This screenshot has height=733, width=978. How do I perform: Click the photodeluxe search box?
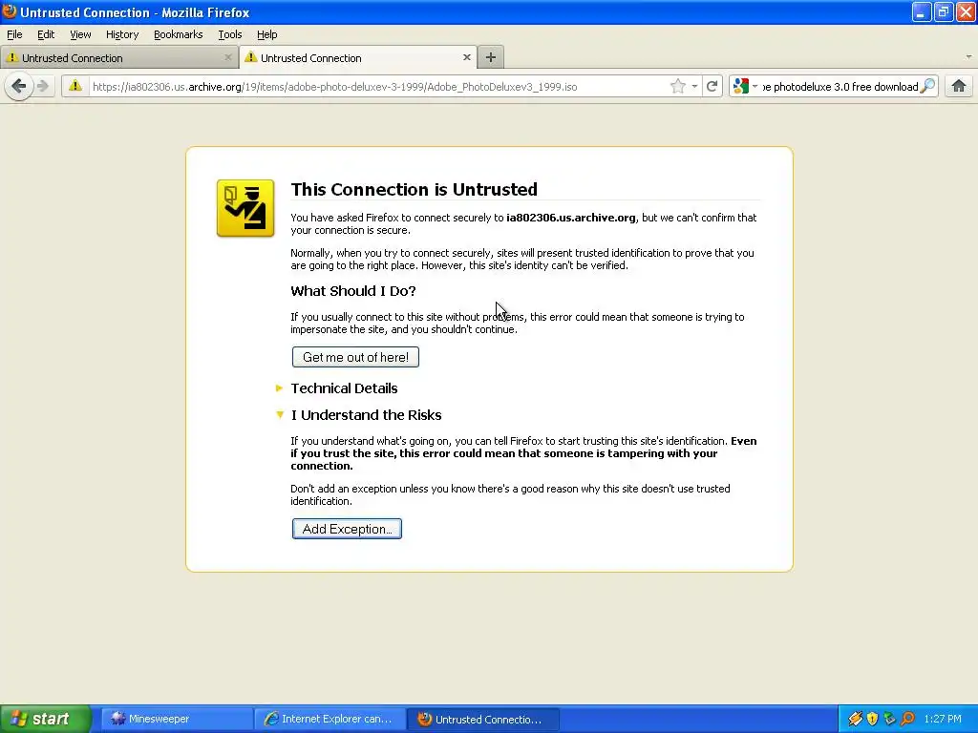840,86
